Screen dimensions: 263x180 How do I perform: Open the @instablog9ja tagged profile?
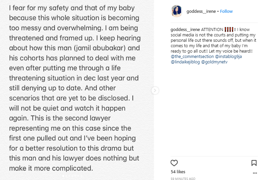point(228,56)
